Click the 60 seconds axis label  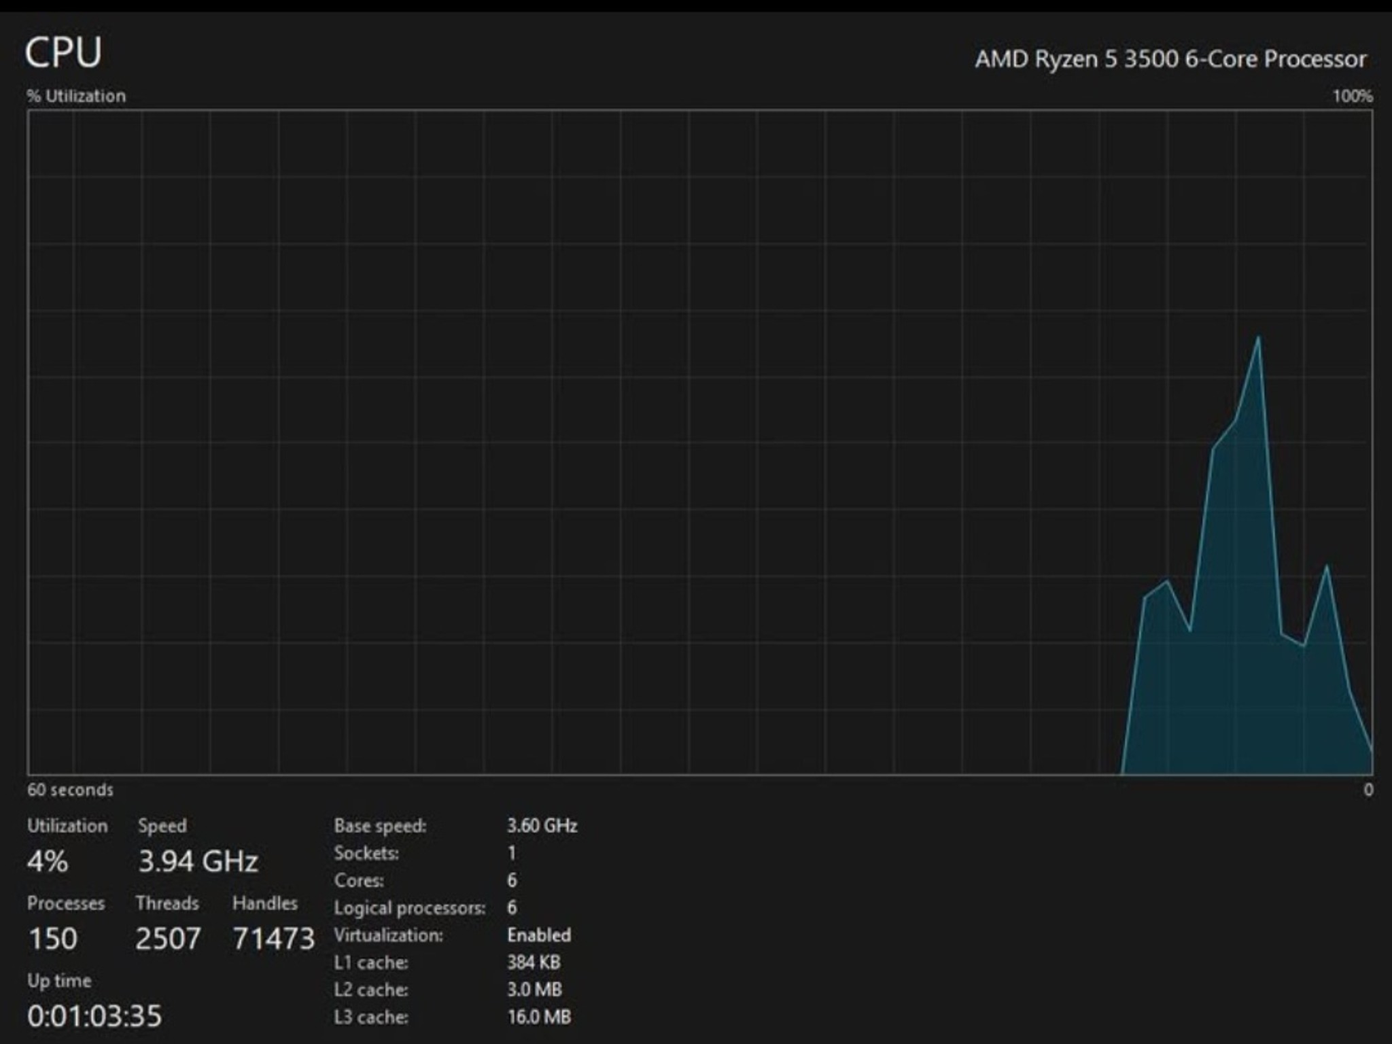70,790
